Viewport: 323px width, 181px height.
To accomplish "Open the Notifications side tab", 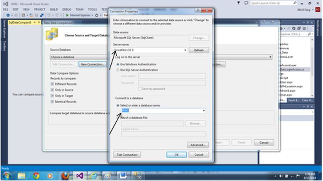I will point(318,28).
